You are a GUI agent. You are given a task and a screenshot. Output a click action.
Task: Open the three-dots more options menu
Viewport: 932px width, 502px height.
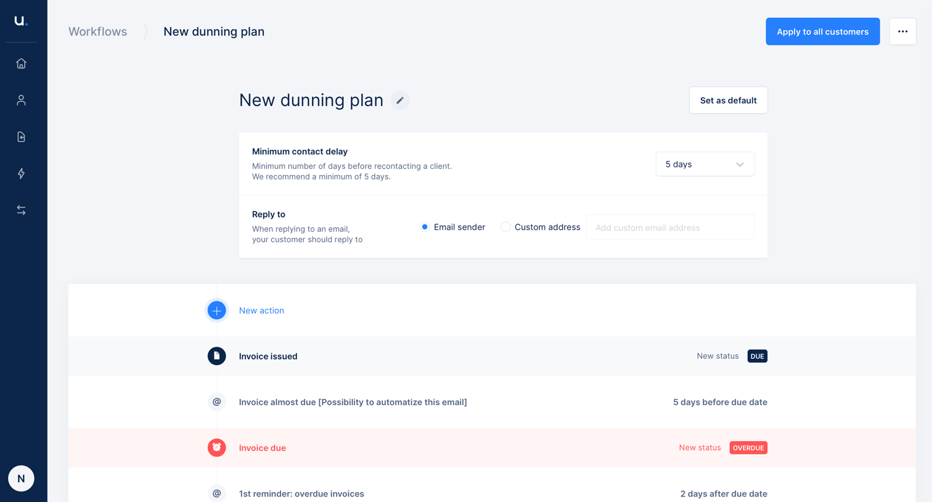point(902,31)
